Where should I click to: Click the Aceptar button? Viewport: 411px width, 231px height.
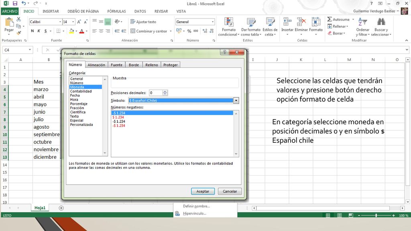[x=203, y=191]
